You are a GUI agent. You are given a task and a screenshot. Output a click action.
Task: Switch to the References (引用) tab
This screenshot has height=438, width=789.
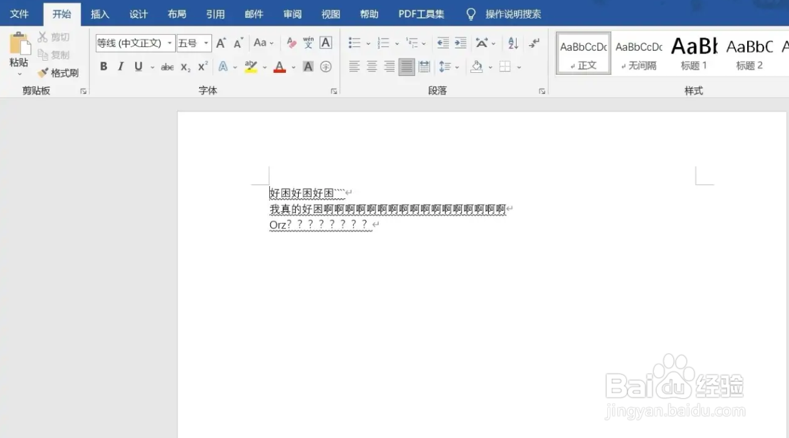[x=215, y=14]
